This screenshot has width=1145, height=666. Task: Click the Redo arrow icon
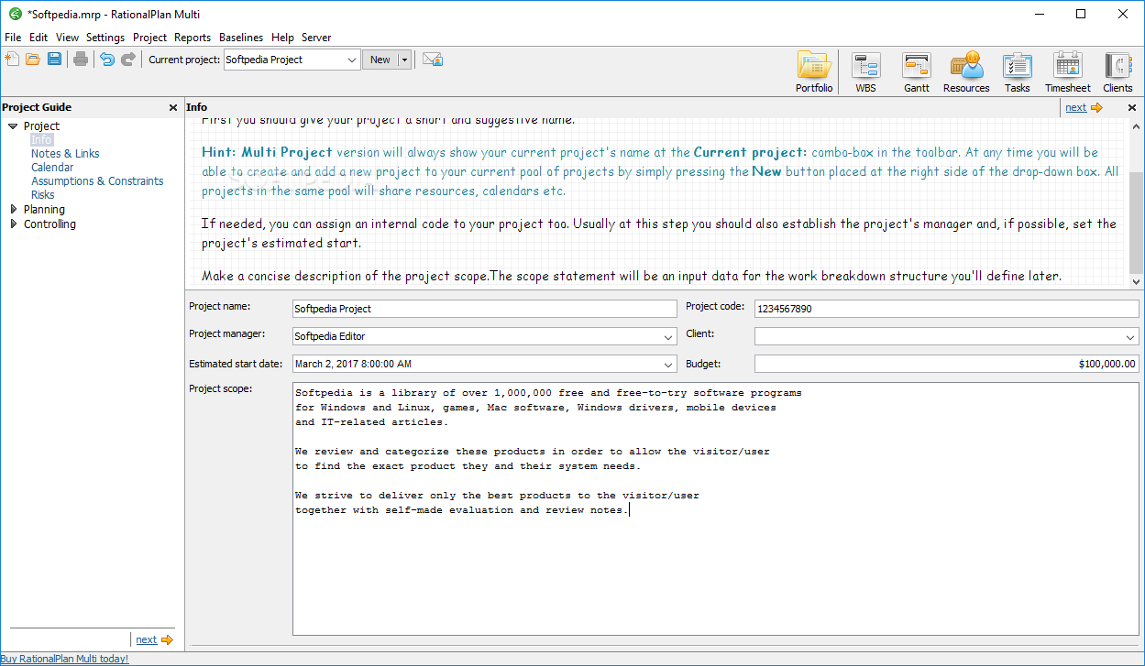click(x=128, y=60)
